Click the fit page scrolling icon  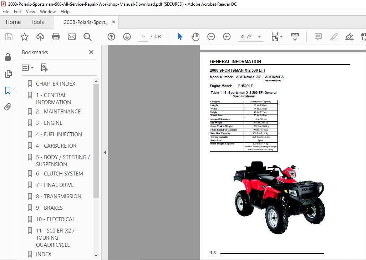pos(275,37)
